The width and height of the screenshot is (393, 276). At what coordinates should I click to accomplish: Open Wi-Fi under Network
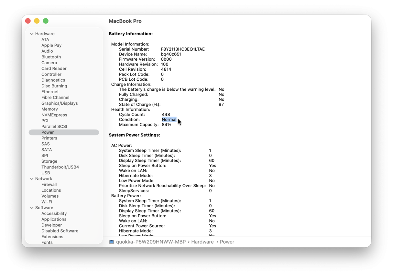pyautogui.click(x=47, y=202)
